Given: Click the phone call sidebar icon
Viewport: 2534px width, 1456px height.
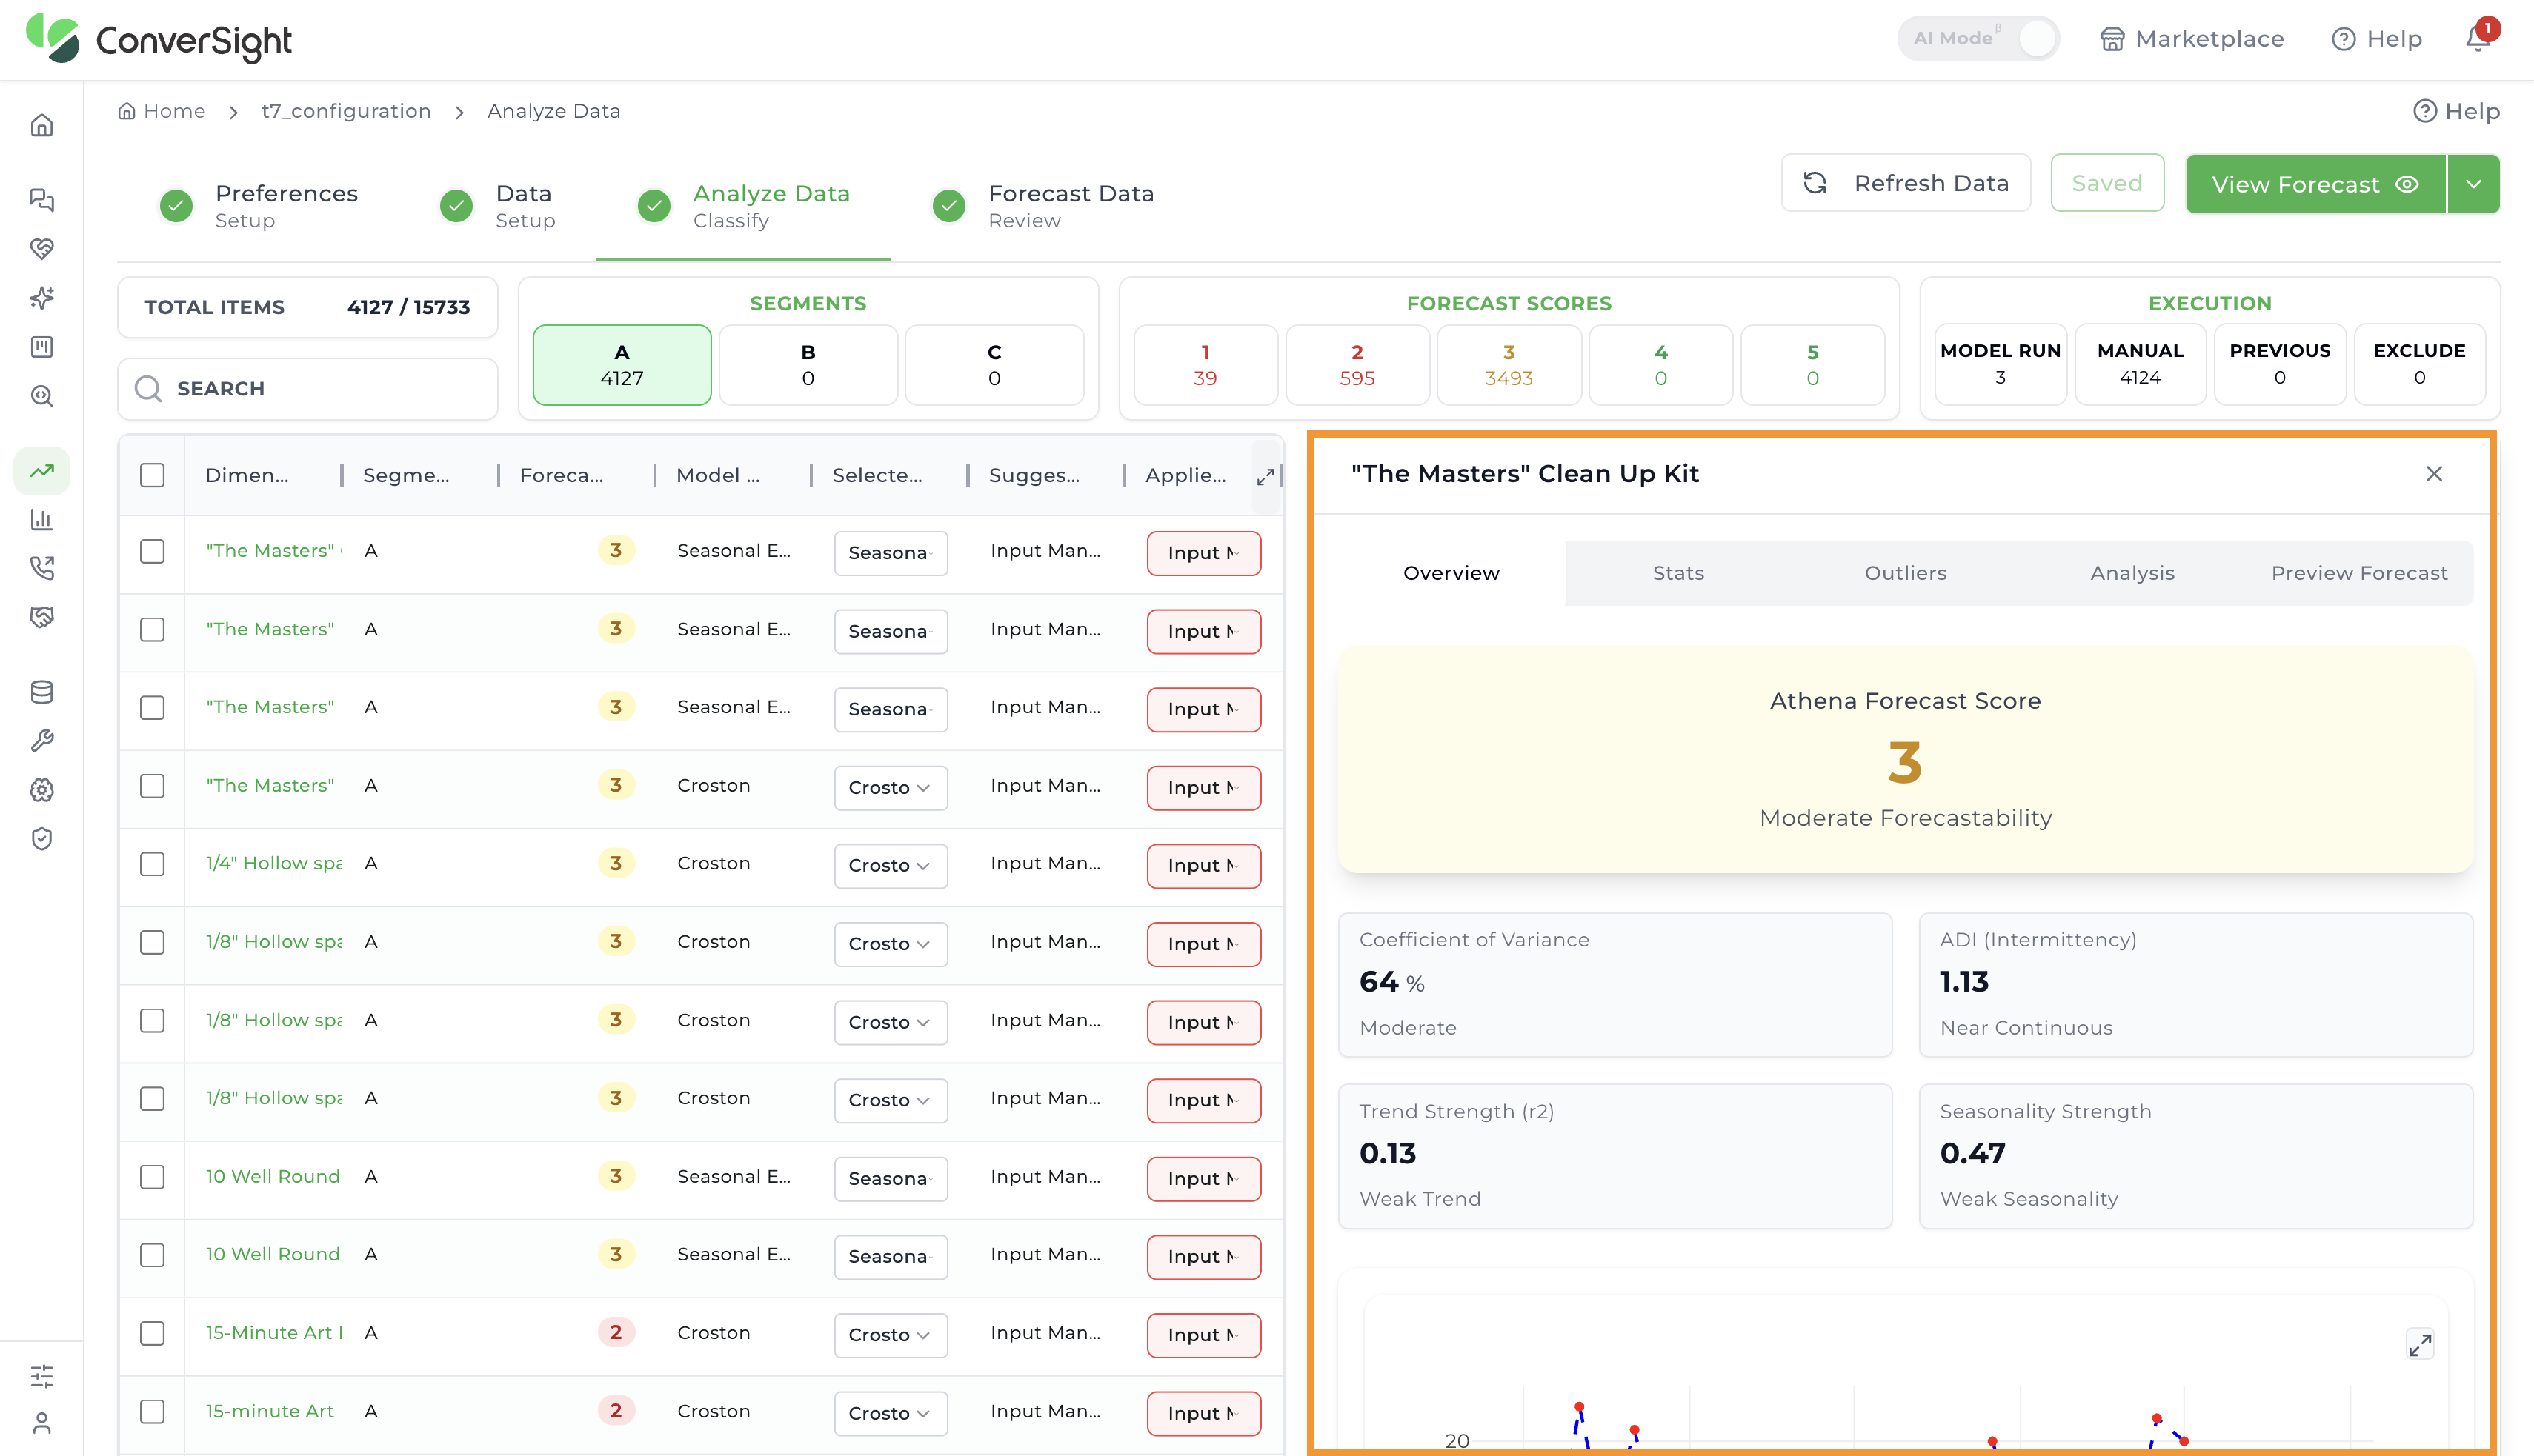Looking at the screenshot, I should (x=42, y=568).
